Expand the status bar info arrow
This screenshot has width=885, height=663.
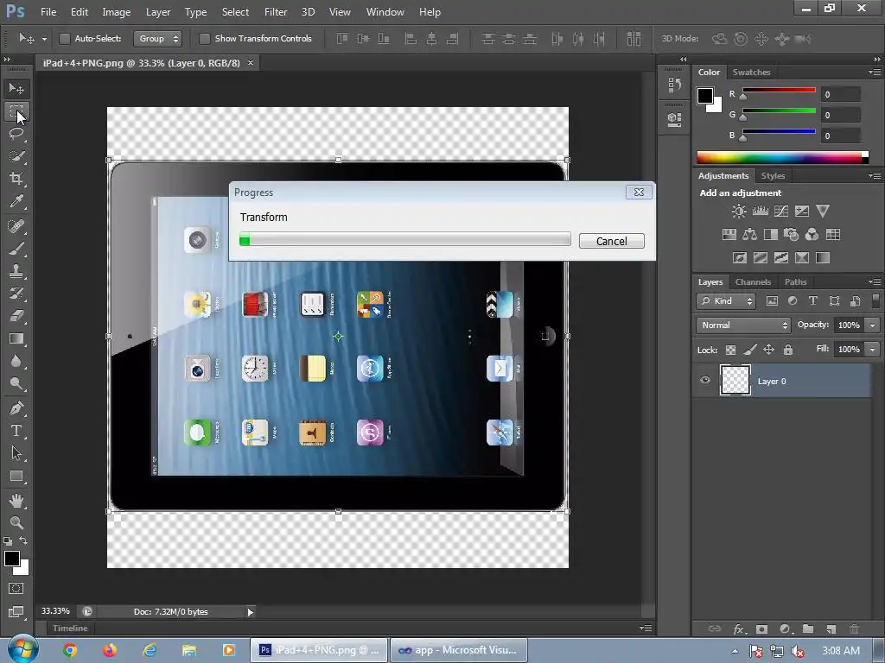[x=250, y=612]
